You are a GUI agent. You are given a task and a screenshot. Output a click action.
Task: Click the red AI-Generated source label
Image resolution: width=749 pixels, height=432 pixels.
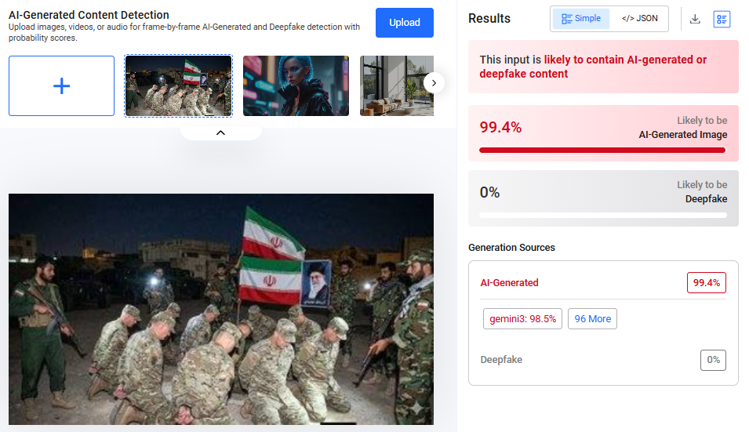click(509, 283)
